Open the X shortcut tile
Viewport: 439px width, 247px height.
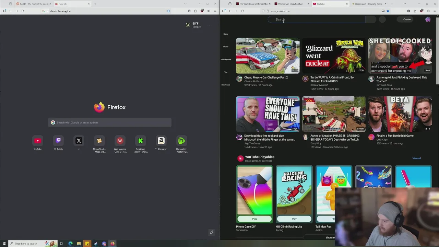[x=79, y=142]
